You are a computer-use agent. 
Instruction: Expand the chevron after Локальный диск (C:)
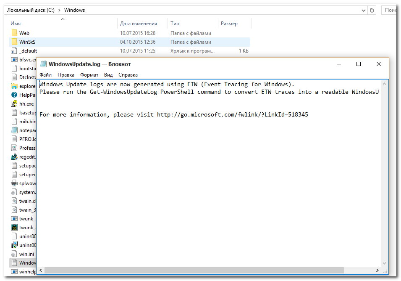click(59, 10)
